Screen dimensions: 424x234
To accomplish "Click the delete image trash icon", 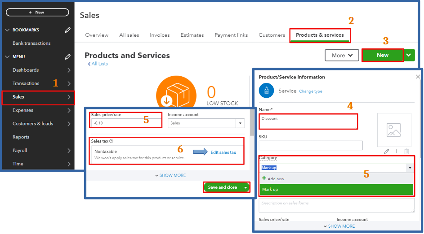I will 406,151.
